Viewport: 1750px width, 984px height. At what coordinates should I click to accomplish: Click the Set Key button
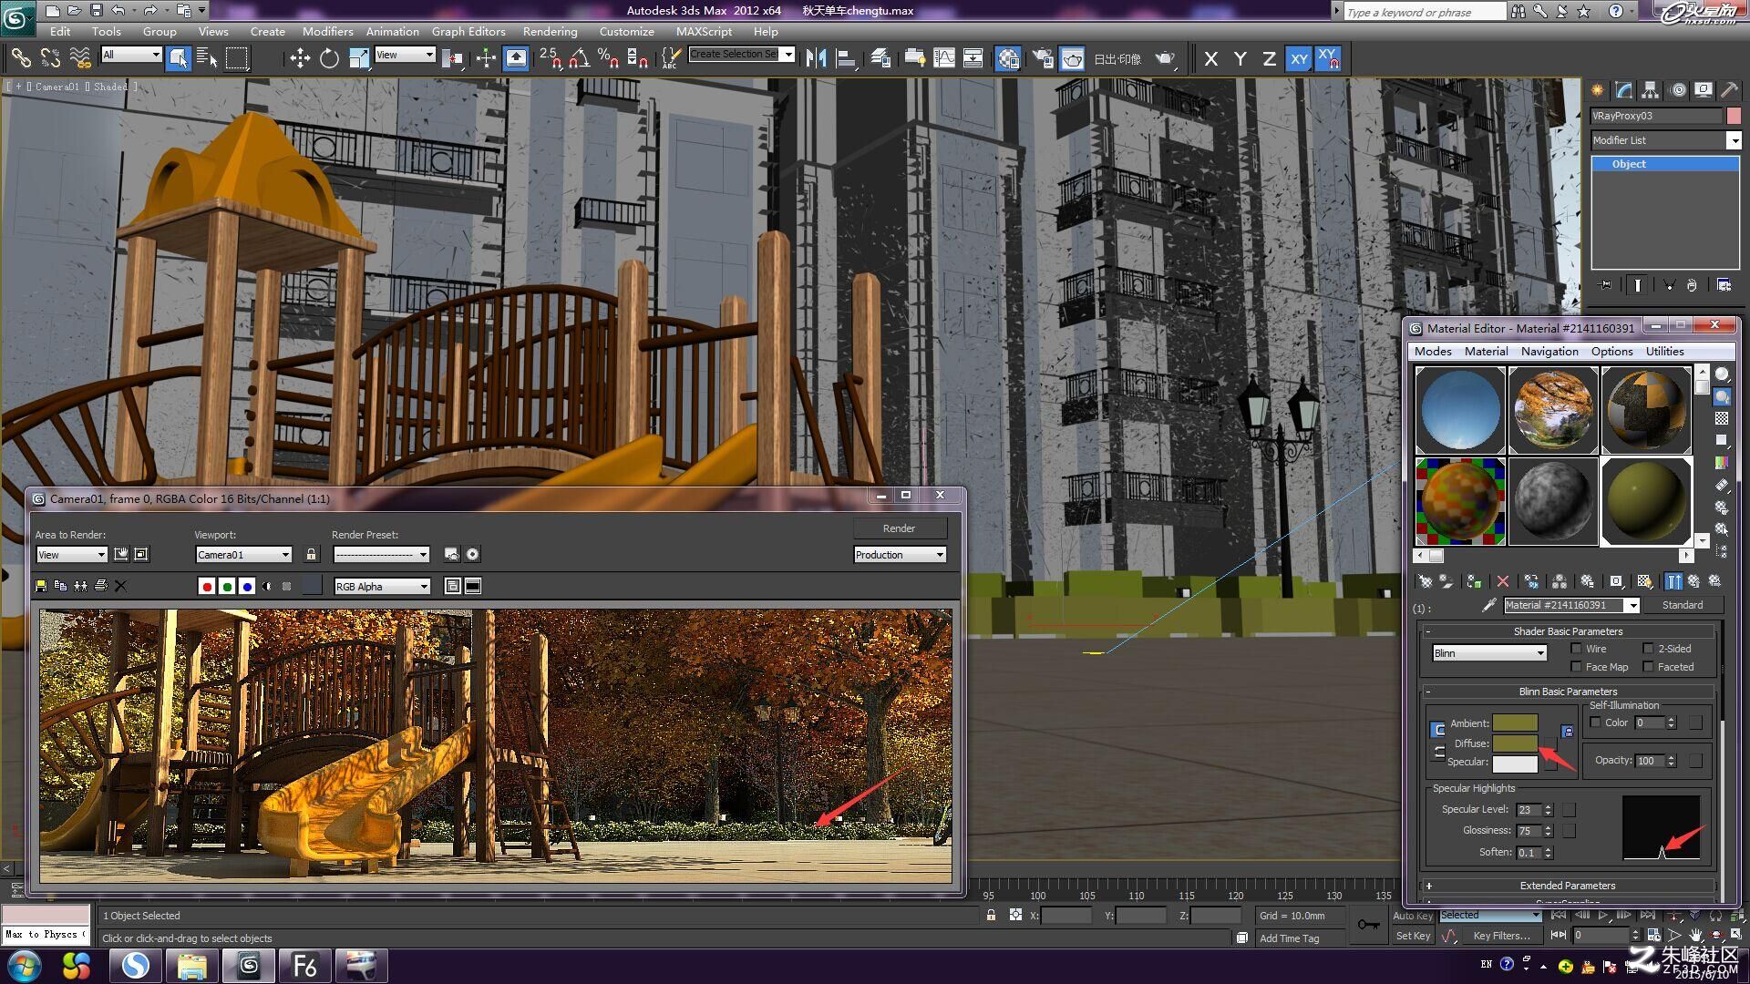tap(1413, 936)
